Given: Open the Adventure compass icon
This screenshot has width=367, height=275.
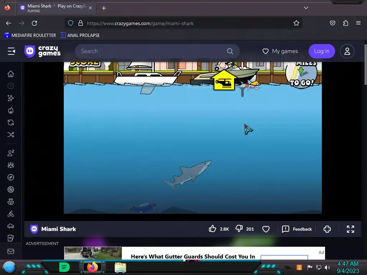Looking at the screenshot, I should tap(11, 177).
